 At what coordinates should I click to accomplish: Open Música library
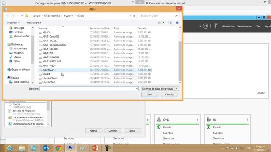coord(15,57)
